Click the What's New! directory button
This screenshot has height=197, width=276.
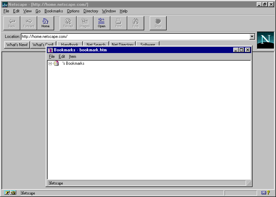[17, 45]
